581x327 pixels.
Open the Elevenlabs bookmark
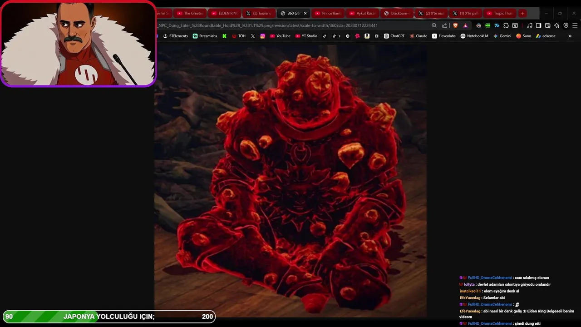click(443, 36)
